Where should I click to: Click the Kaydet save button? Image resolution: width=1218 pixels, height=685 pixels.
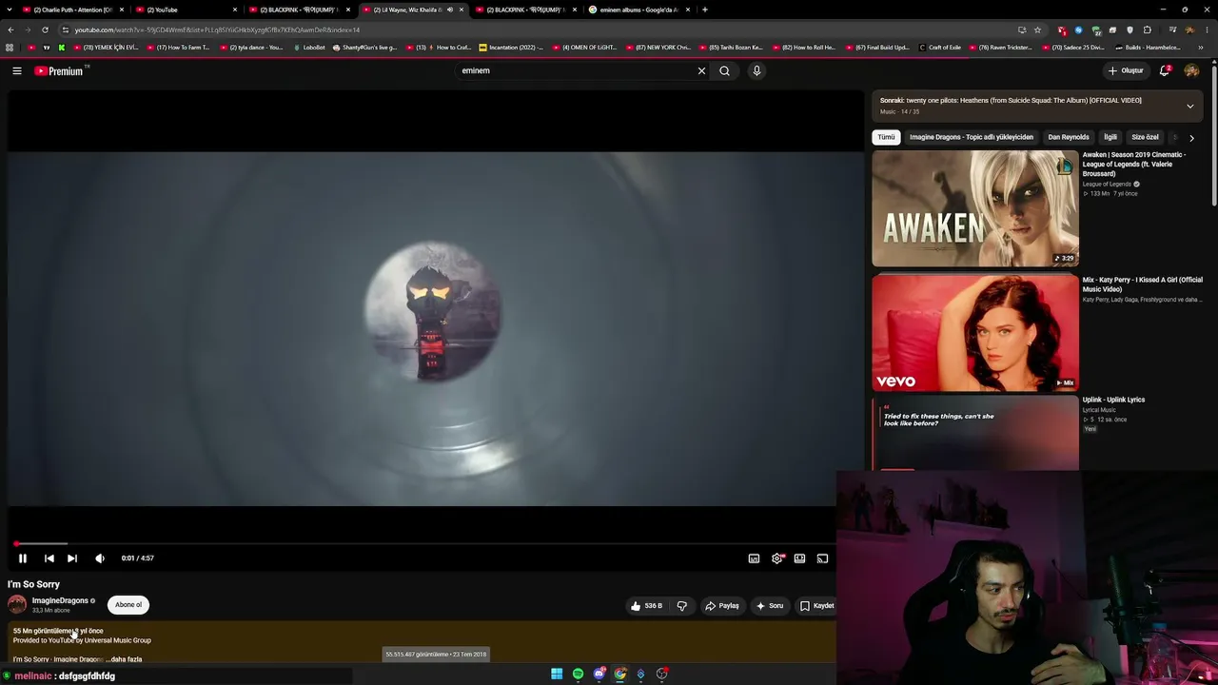(x=817, y=605)
